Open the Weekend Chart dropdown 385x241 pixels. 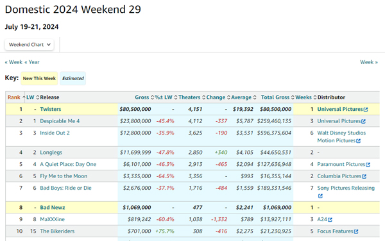30,45
